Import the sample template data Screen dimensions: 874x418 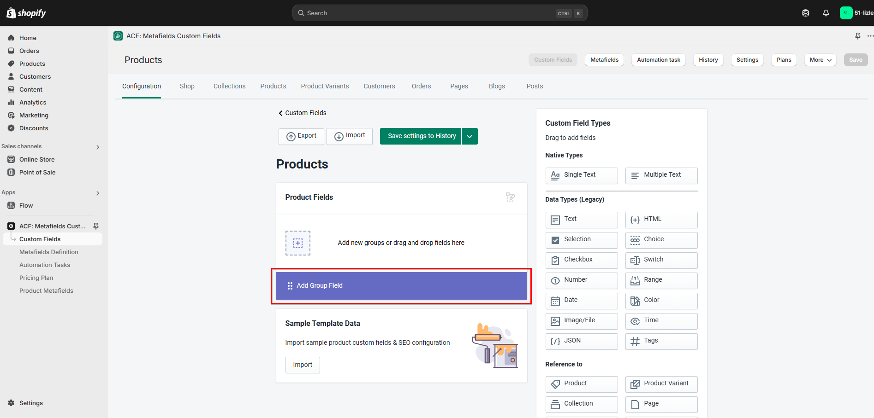pyautogui.click(x=303, y=365)
